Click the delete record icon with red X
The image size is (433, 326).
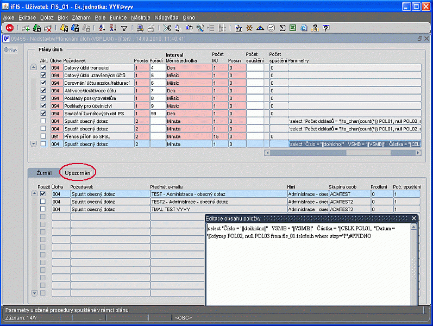coord(48,28)
